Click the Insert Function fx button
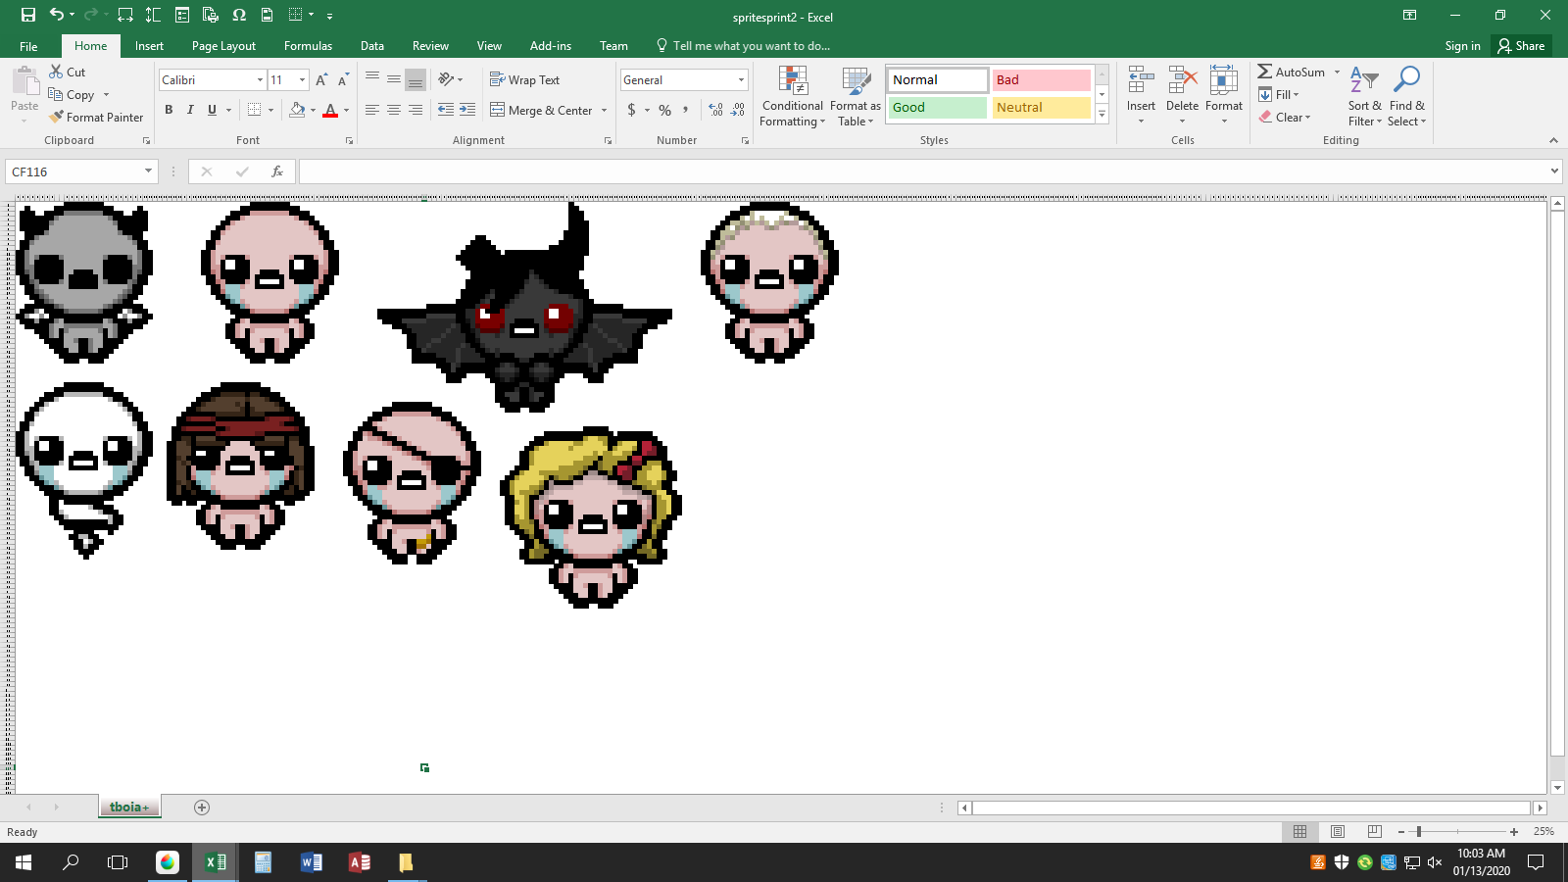Screen dimensions: 1568x882 (x=277, y=171)
